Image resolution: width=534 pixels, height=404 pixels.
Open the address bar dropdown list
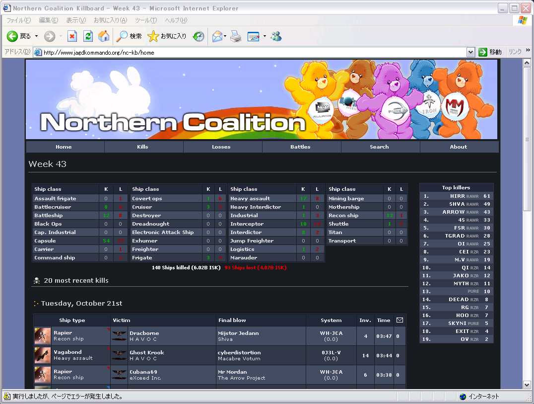click(x=470, y=52)
